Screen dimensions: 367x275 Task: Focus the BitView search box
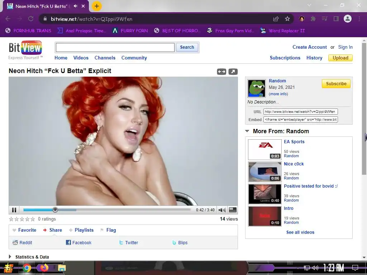pyautogui.click(x=115, y=48)
